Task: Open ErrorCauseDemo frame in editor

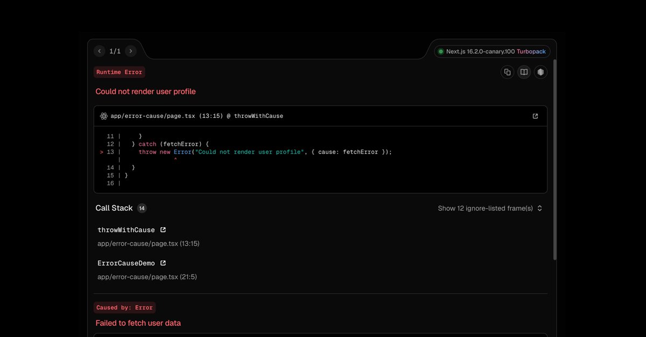Action: [x=163, y=263]
